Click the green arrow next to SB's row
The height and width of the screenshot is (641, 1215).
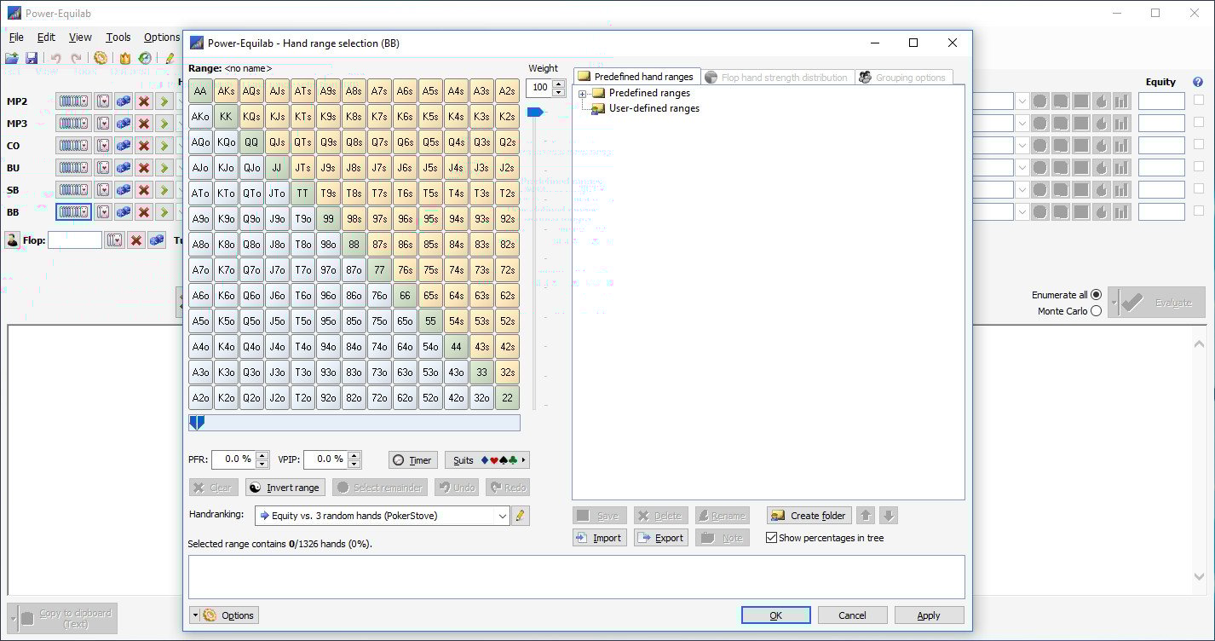(x=163, y=189)
